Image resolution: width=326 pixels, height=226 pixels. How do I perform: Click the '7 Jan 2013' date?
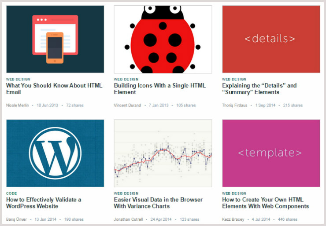tap(159, 105)
